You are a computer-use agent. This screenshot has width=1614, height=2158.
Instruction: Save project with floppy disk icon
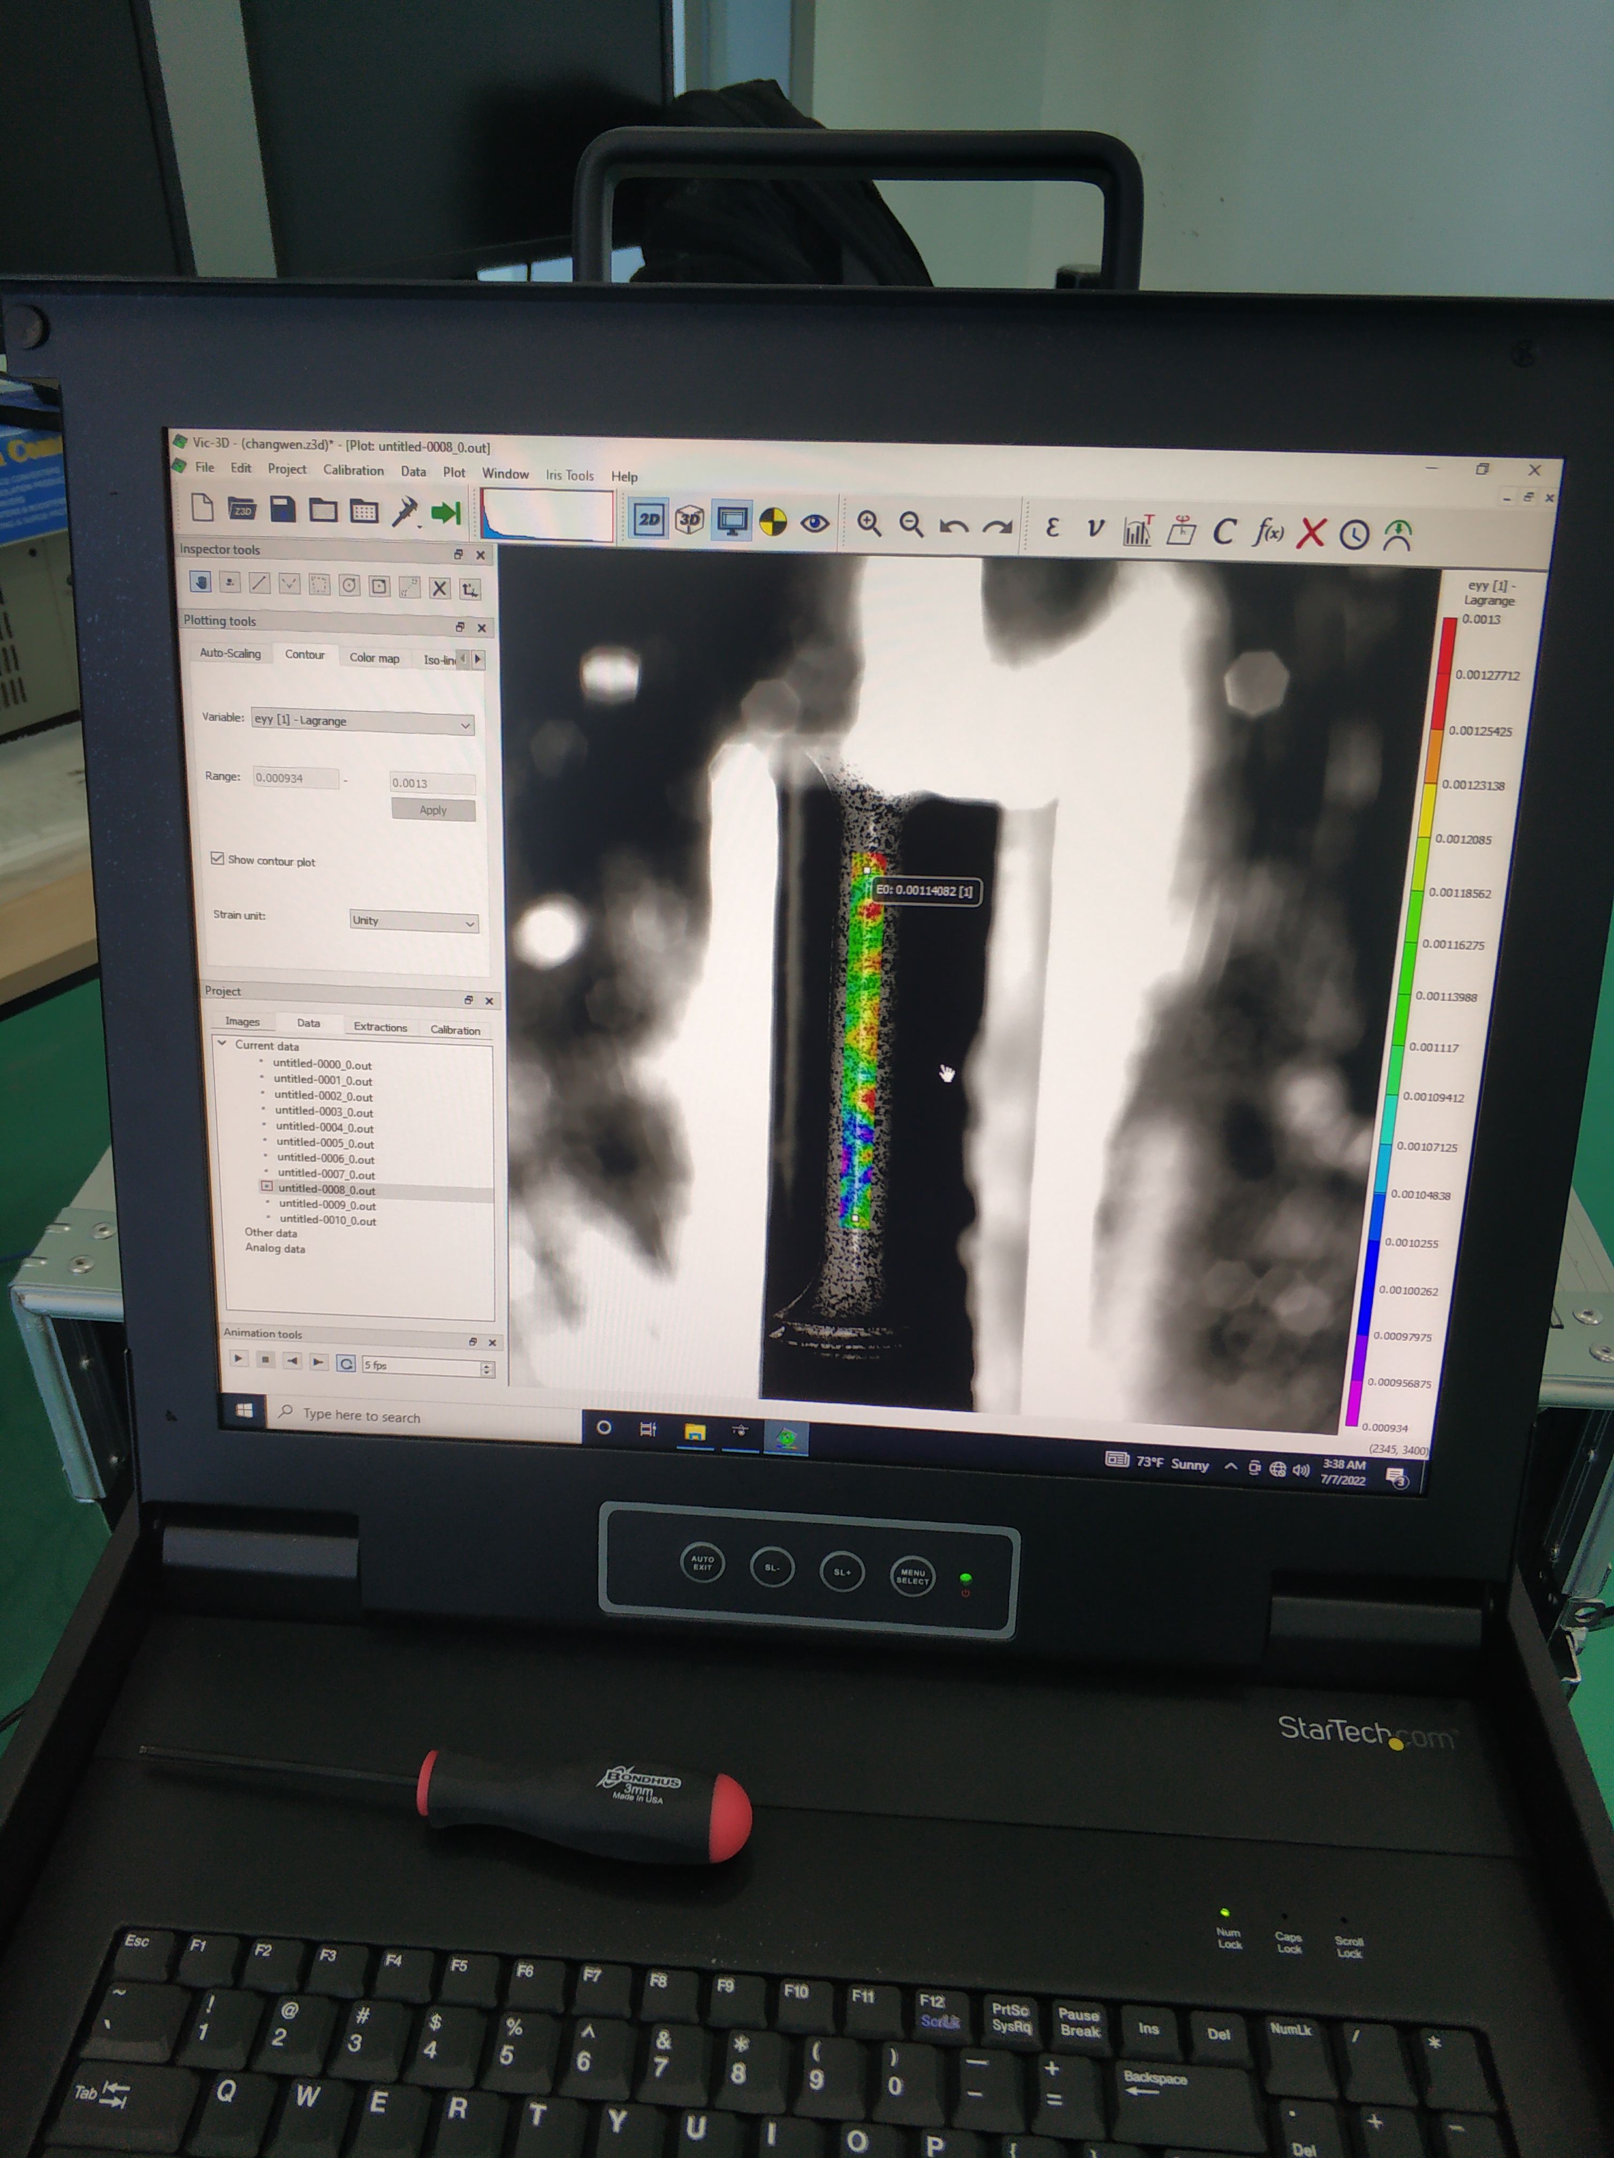click(x=283, y=509)
